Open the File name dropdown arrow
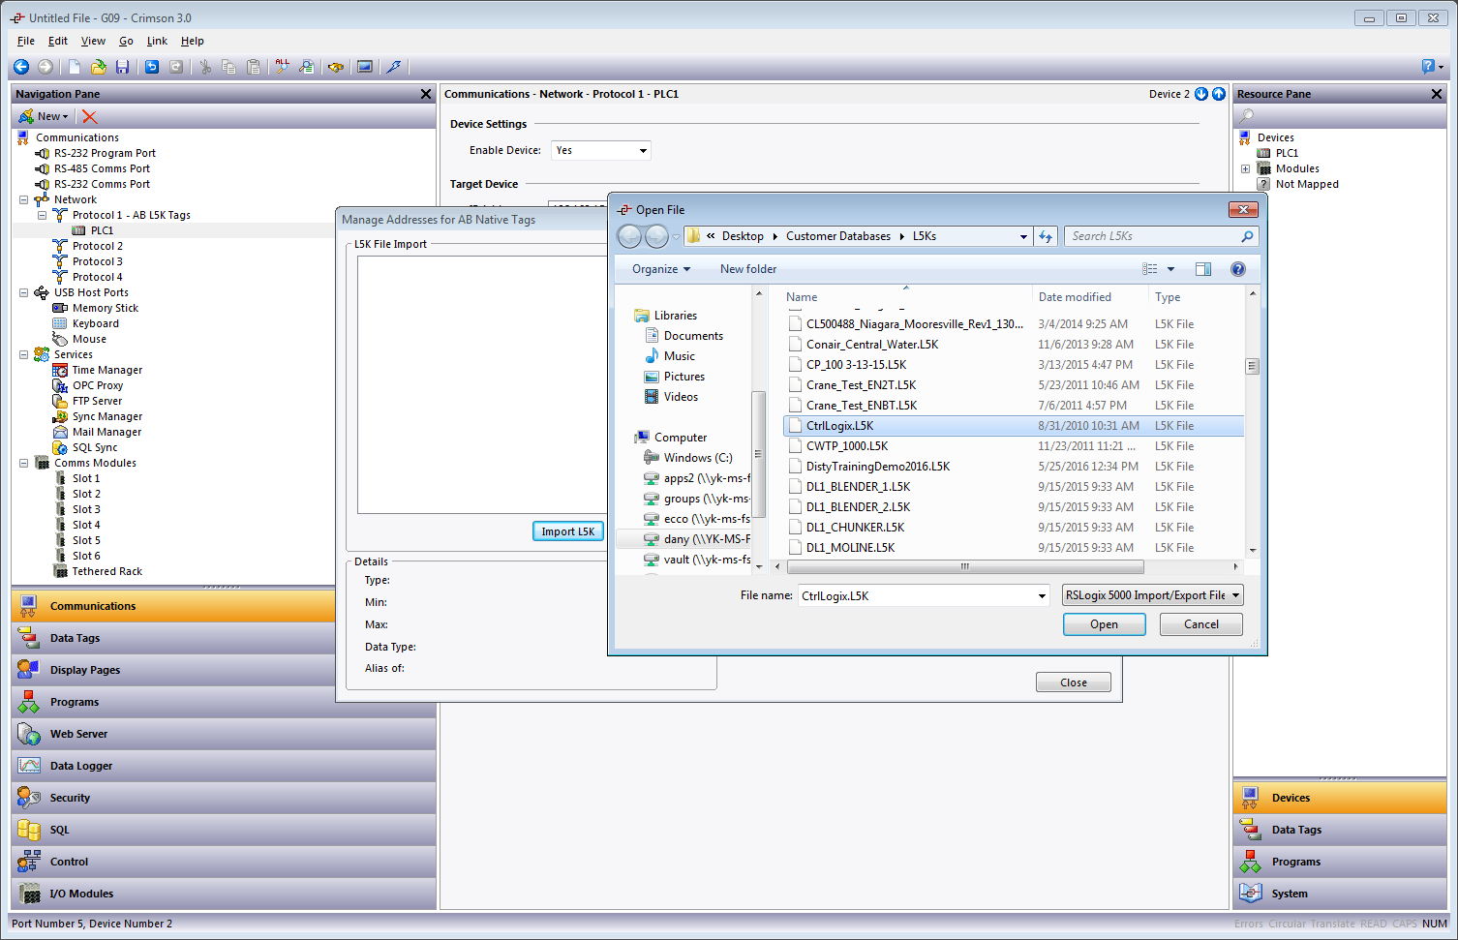Viewport: 1458px width, 940px height. [x=1042, y=596]
